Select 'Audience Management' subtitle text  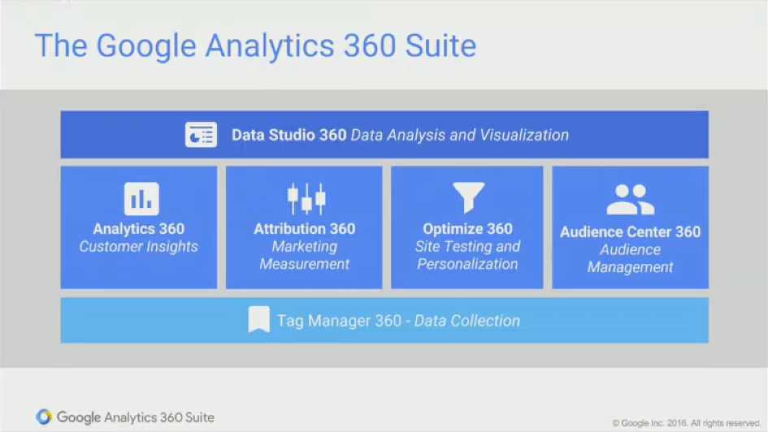coord(631,258)
